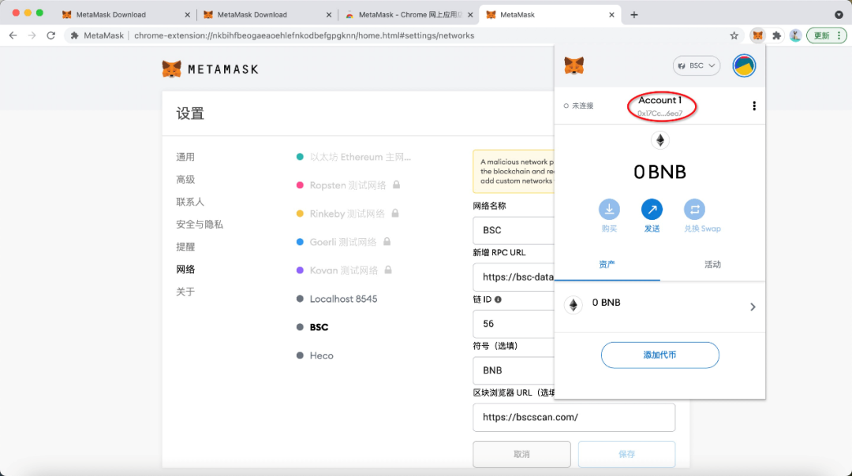Open a new browser tab

tap(634, 15)
